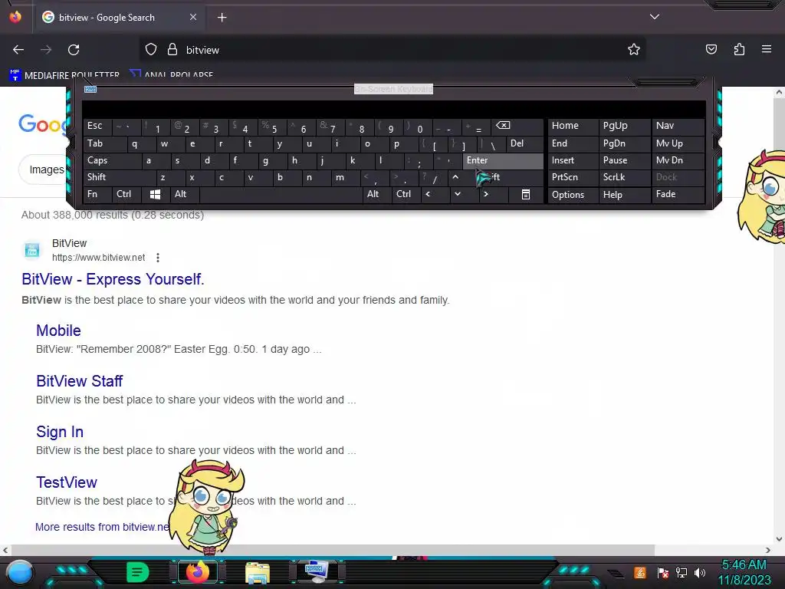Click the Tab key on keyboard
Screen dimensions: 785x589
104,143
